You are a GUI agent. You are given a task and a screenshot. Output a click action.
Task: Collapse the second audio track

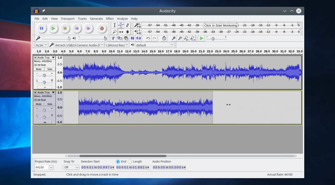[44, 122]
